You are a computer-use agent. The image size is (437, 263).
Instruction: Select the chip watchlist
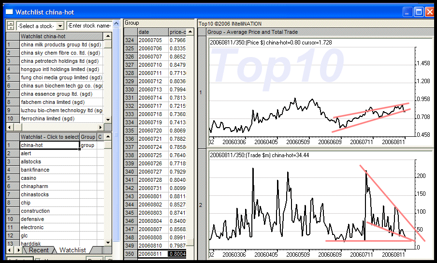click(x=50, y=203)
